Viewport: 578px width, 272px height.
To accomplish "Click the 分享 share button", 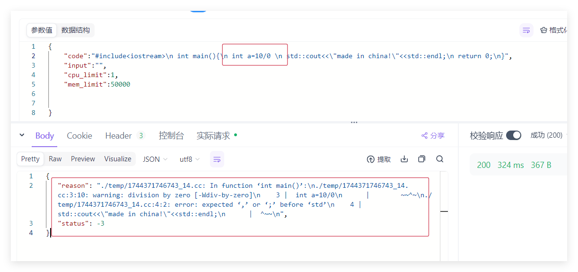I will click(433, 136).
